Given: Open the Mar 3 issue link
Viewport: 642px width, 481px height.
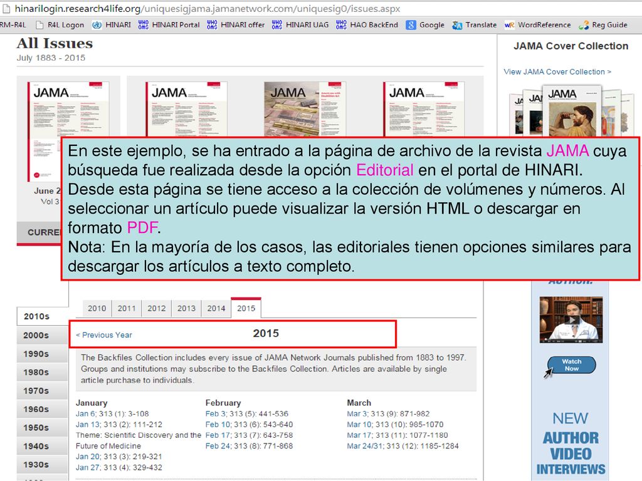Looking at the screenshot, I should [x=357, y=413].
